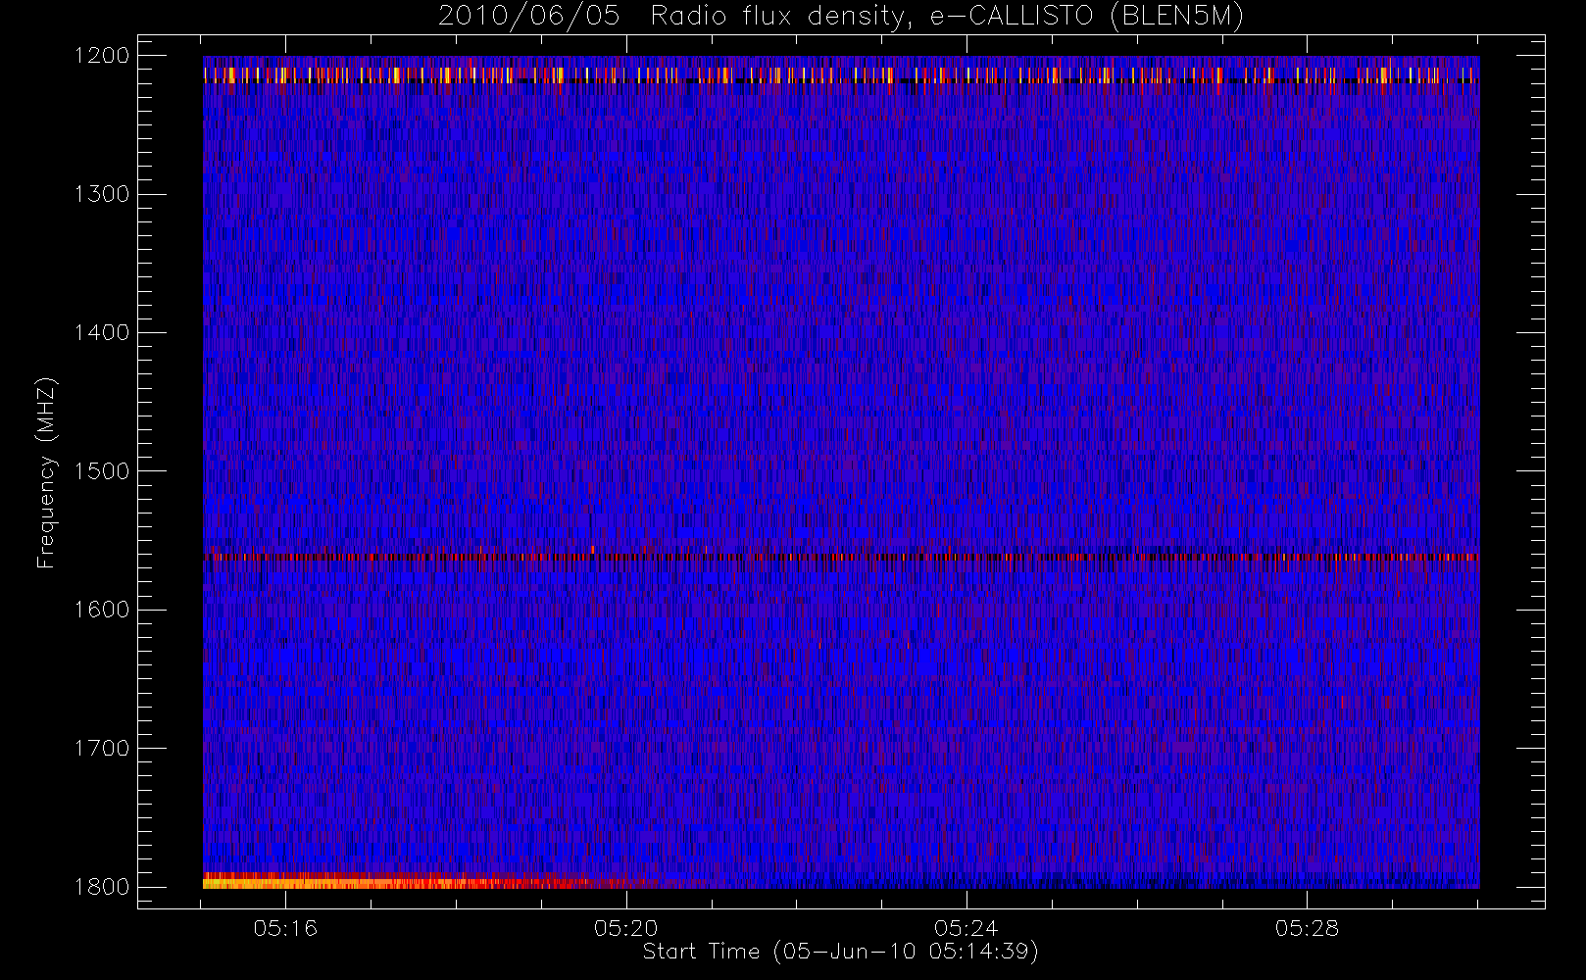Click the 05:20 time axis label

coord(626,928)
